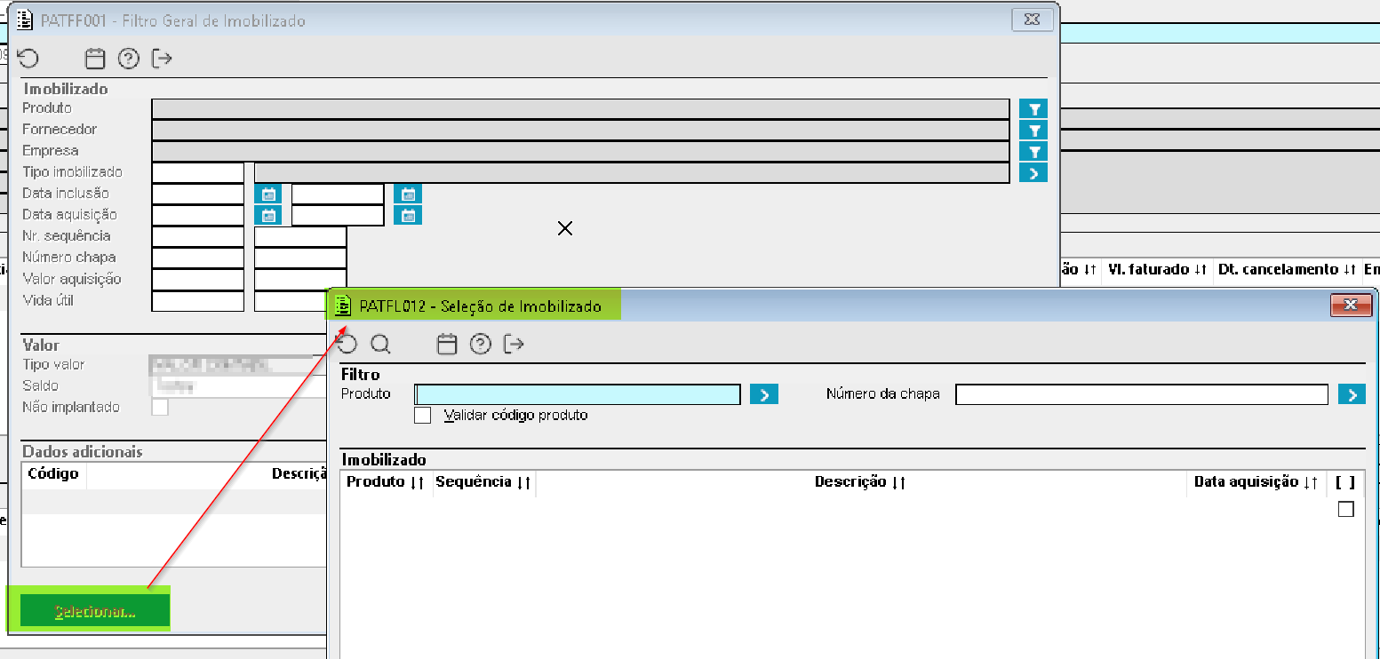Click the Selecionar... button
1380x659 pixels.
click(x=95, y=612)
